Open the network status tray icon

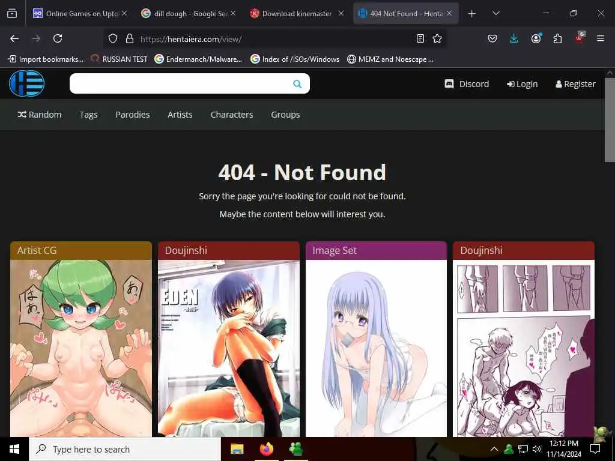[523, 449]
